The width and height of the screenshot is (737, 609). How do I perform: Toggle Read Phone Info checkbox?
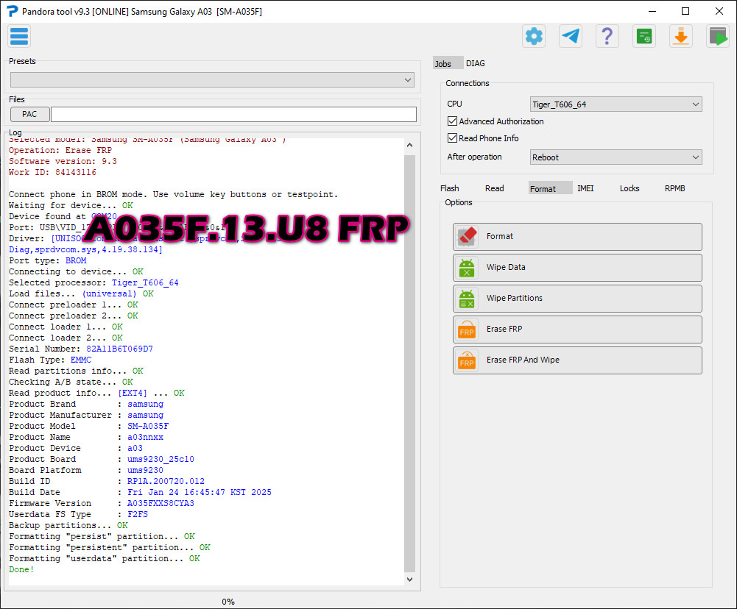click(452, 138)
